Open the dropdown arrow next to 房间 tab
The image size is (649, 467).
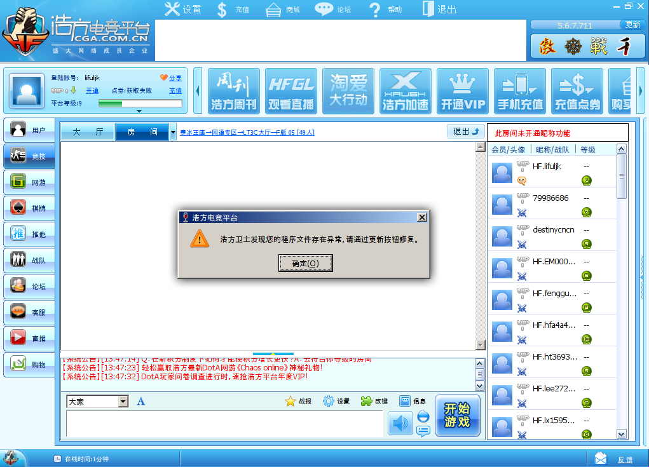173,132
